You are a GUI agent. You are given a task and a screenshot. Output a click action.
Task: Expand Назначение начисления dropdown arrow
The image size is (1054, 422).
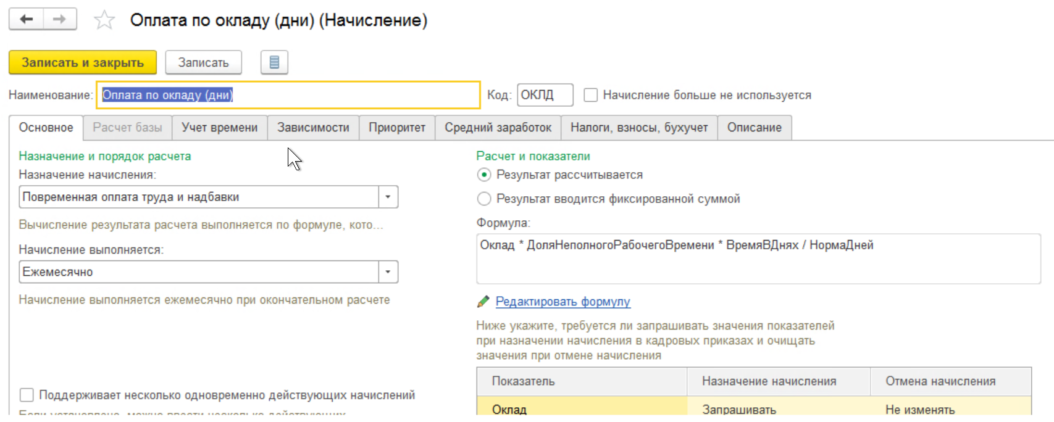[x=388, y=197]
